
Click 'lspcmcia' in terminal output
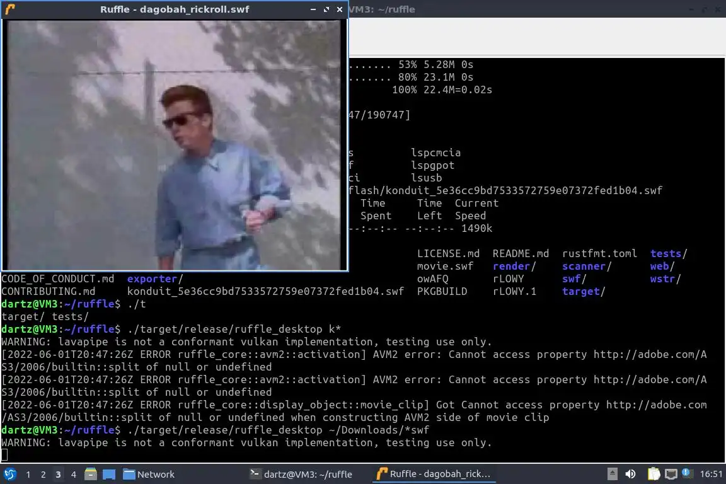(x=435, y=153)
